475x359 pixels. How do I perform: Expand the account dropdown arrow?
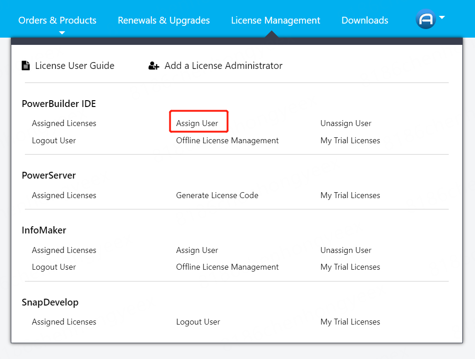442,18
